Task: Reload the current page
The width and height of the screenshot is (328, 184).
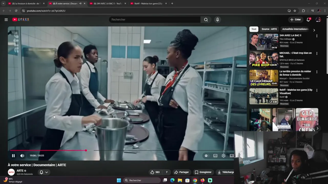Action: 16,11
